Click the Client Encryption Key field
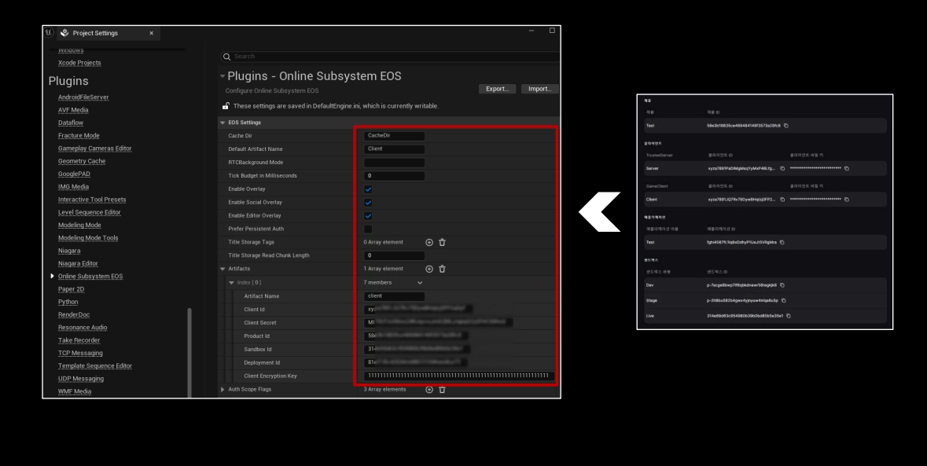This screenshot has width=927, height=466. coord(458,376)
